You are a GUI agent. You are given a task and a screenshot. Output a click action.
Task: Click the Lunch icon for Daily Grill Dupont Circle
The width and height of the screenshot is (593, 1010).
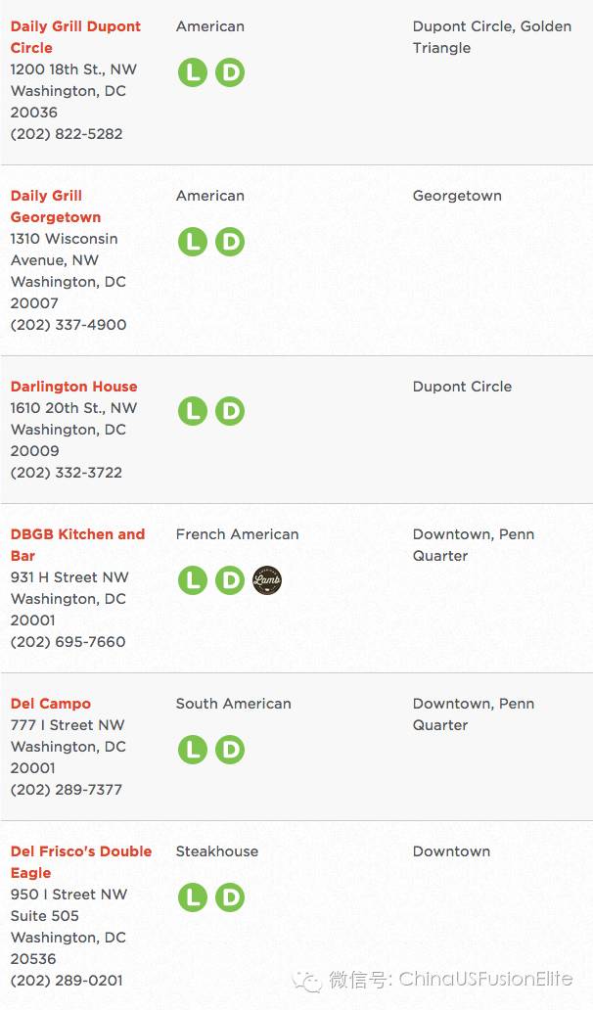193,72
